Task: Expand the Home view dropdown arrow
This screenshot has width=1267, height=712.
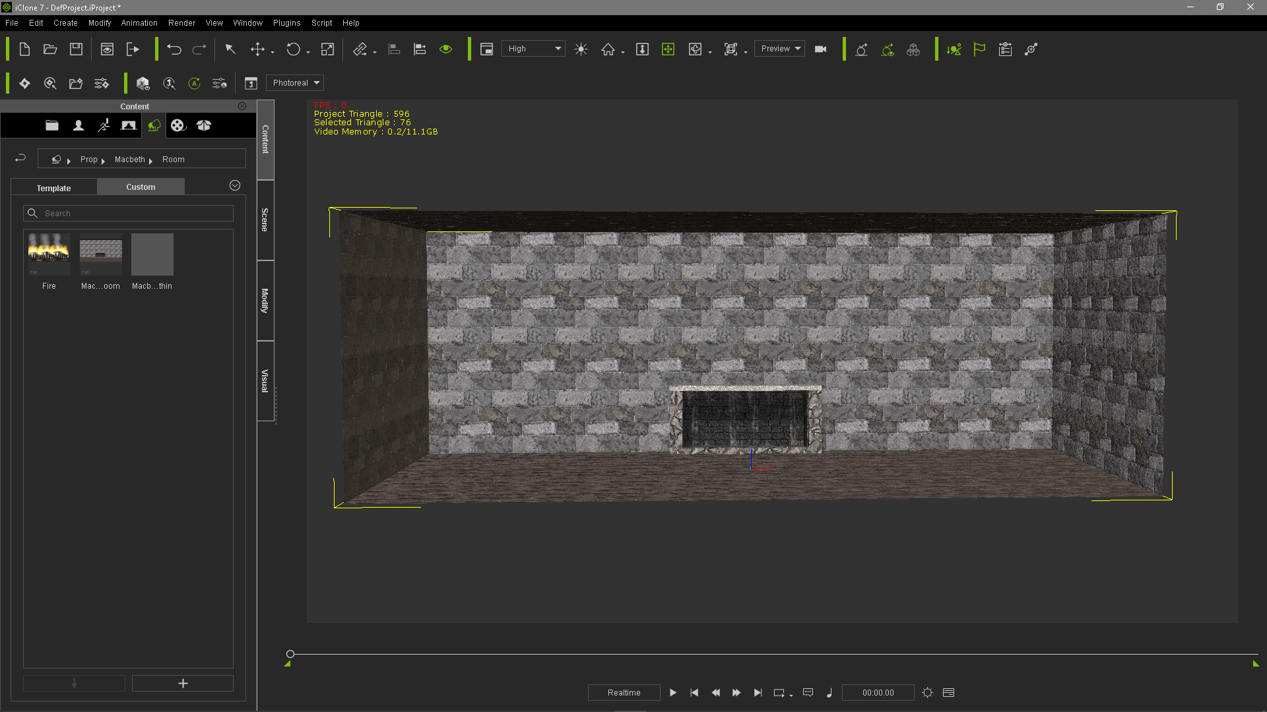Action: pos(623,52)
